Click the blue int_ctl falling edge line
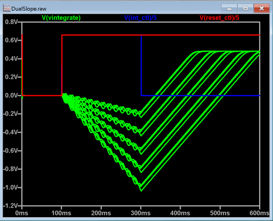This screenshot has height=221, width=273. (x=141, y=65)
